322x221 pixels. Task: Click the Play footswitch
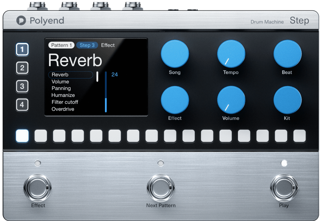pyautogui.click(x=284, y=188)
